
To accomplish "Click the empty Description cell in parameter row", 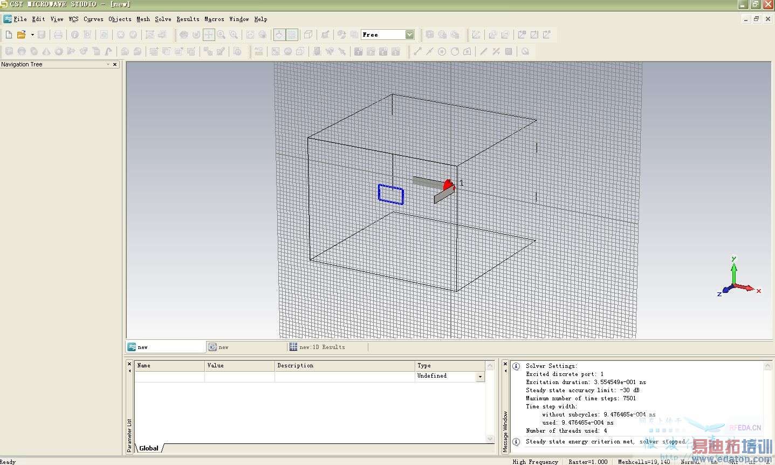I will point(345,376).
